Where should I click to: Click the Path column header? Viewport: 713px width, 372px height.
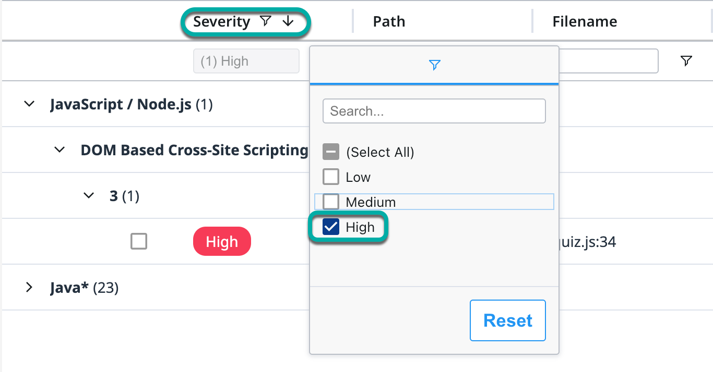389,21
